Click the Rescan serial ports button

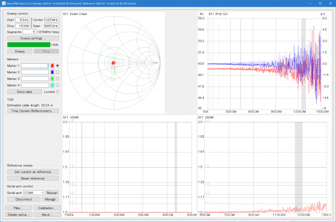[52, 193]
